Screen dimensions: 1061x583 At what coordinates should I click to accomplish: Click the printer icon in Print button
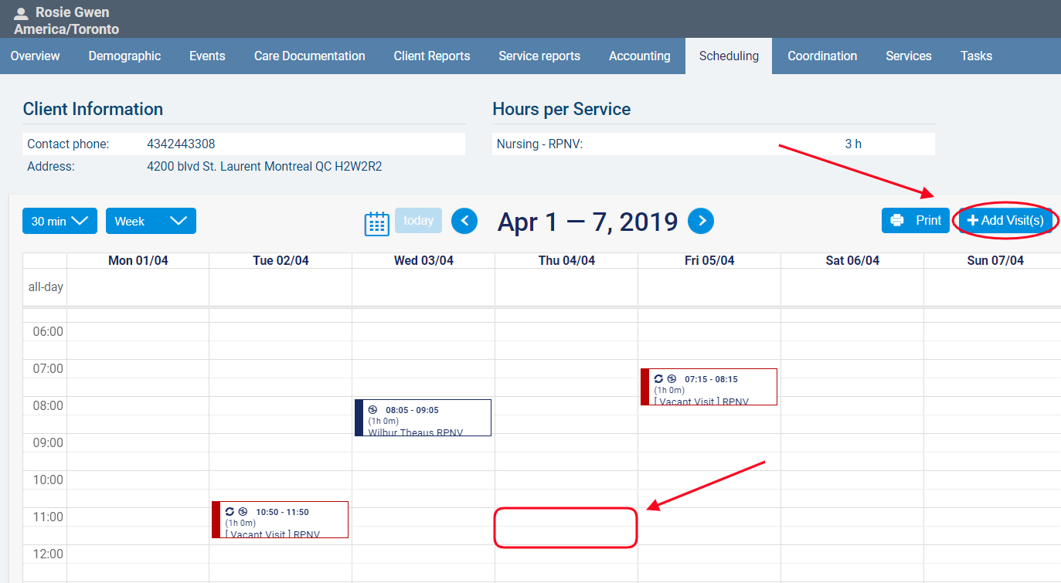pos(897,221)
